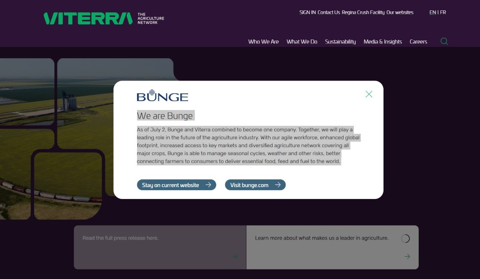Open the Careers menu
This screenshot has height=279, width=480.
pyautogui.click(x=418, y=41)
